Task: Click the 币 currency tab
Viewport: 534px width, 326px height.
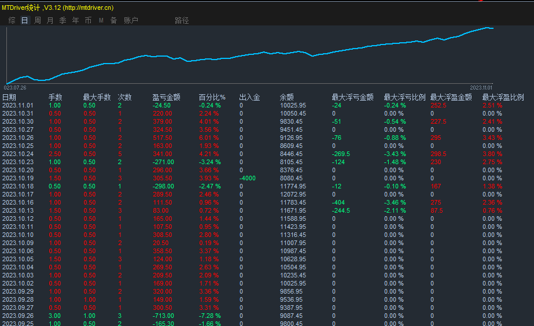Action: click(x=88, y=20)
